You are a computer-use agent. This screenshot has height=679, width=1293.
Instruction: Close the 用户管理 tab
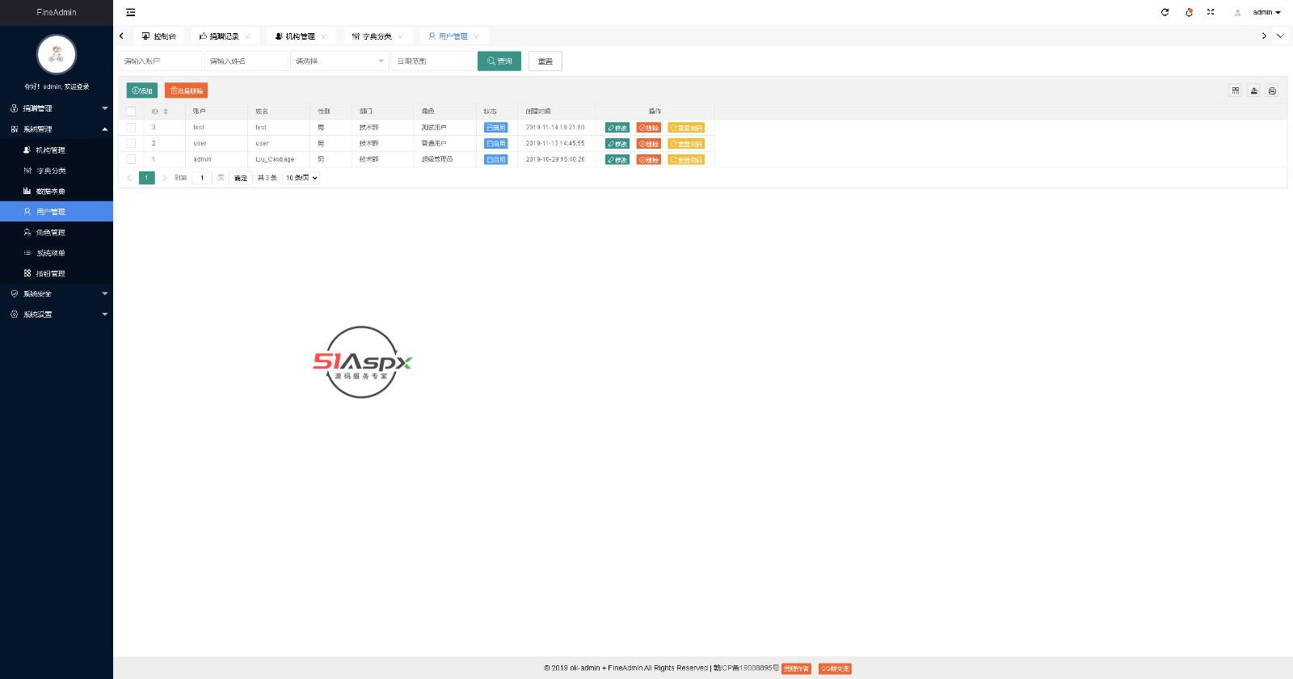[477, 36]
